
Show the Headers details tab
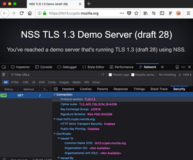pyautogui.click(x=68, y=89)
